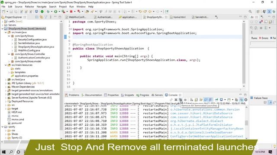Open the Navigate menu

(42, 7)
